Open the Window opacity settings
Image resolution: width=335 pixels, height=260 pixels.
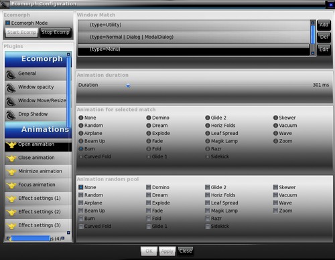(36, 88)
